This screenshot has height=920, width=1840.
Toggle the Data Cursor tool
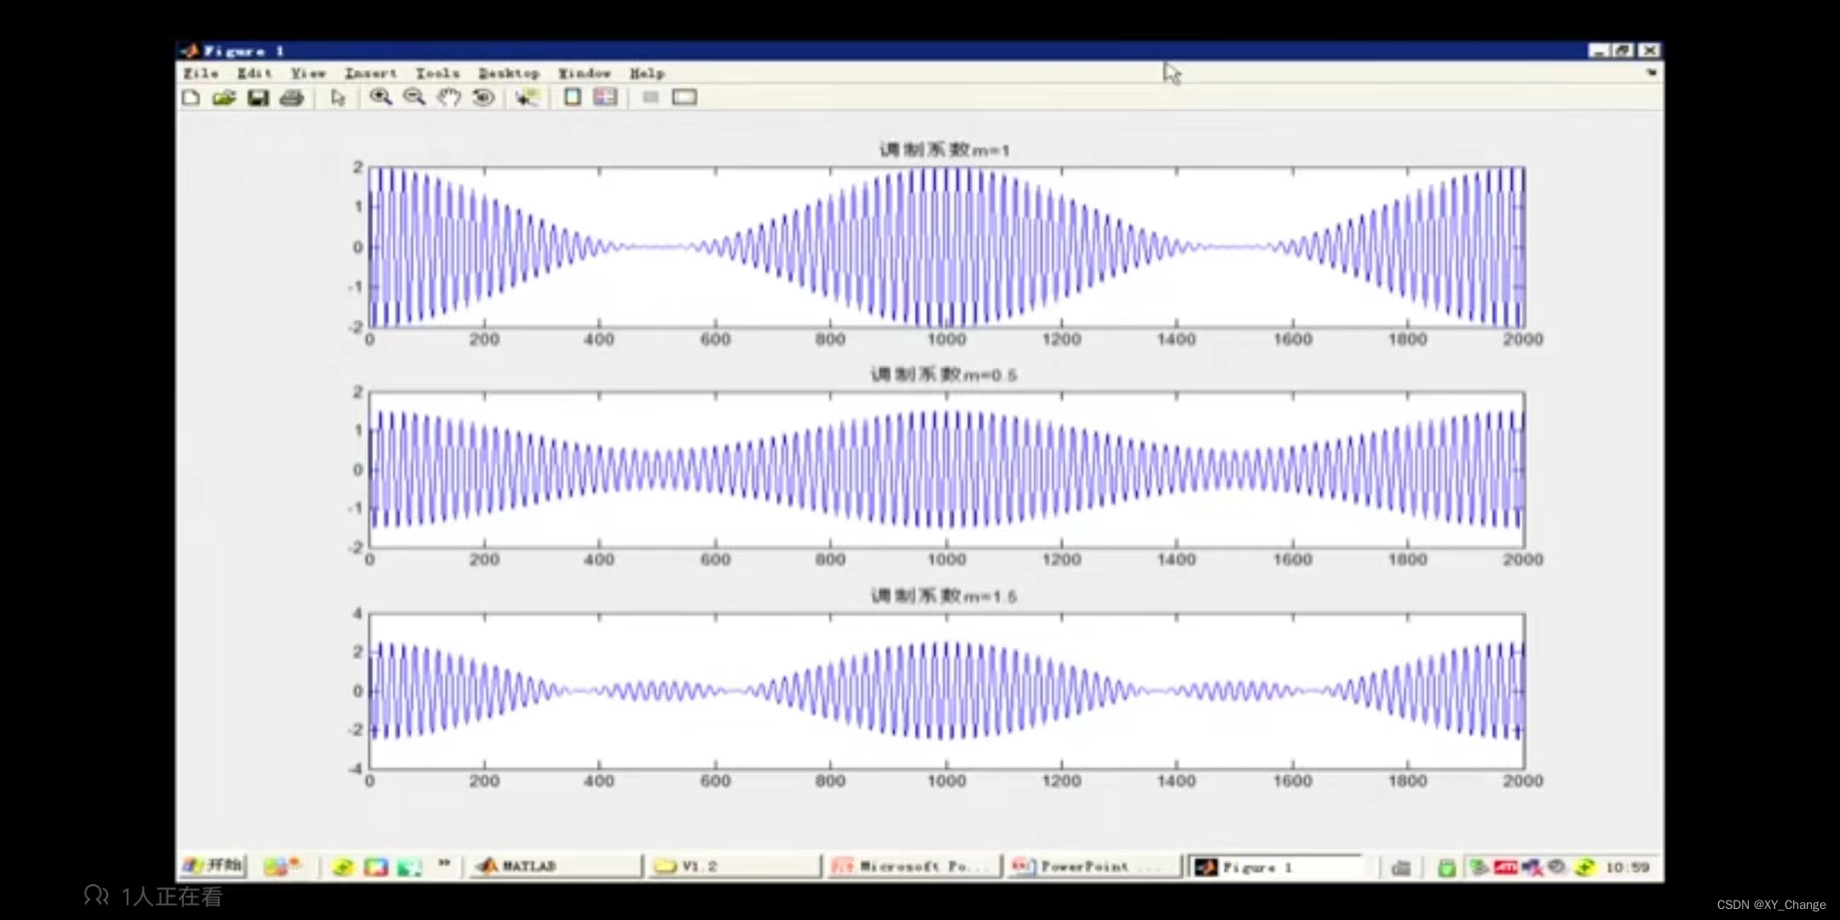tap(526, 98)
